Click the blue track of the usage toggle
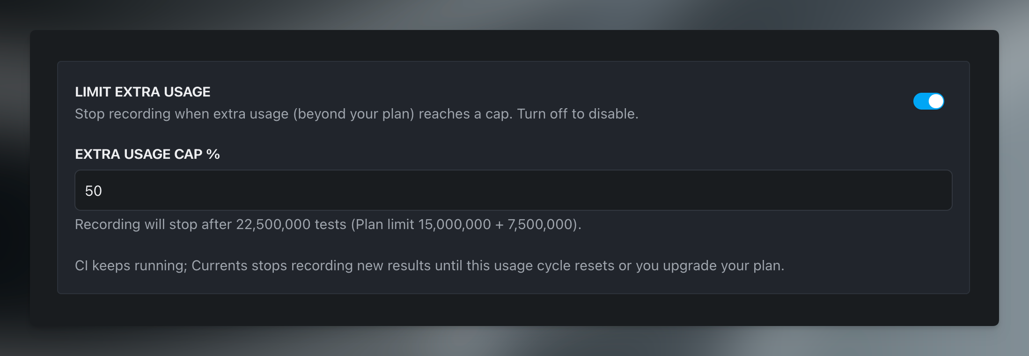The height and width of the screenshot is (356, 1029). coord(920,101)
